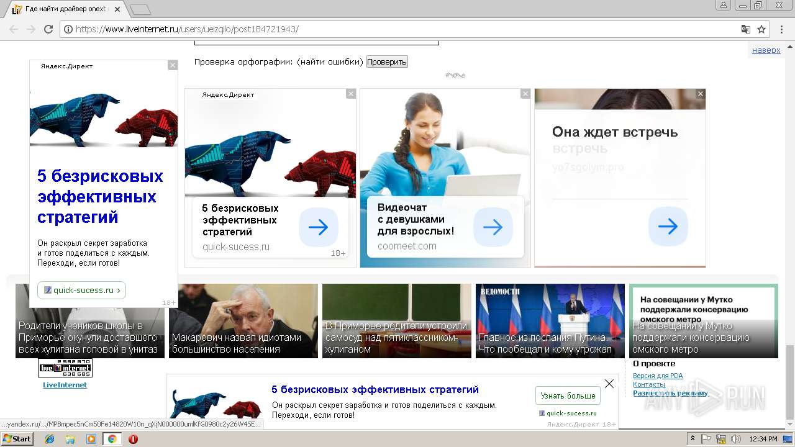Viewport: 795px width, 447px height.
Task: Click the 'Она ждет встреч' ad heading
Action: (x=615, y=132)
